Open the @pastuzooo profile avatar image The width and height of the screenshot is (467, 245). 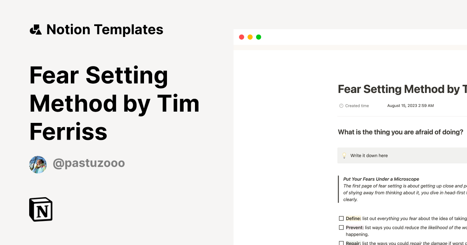(38, 164)
